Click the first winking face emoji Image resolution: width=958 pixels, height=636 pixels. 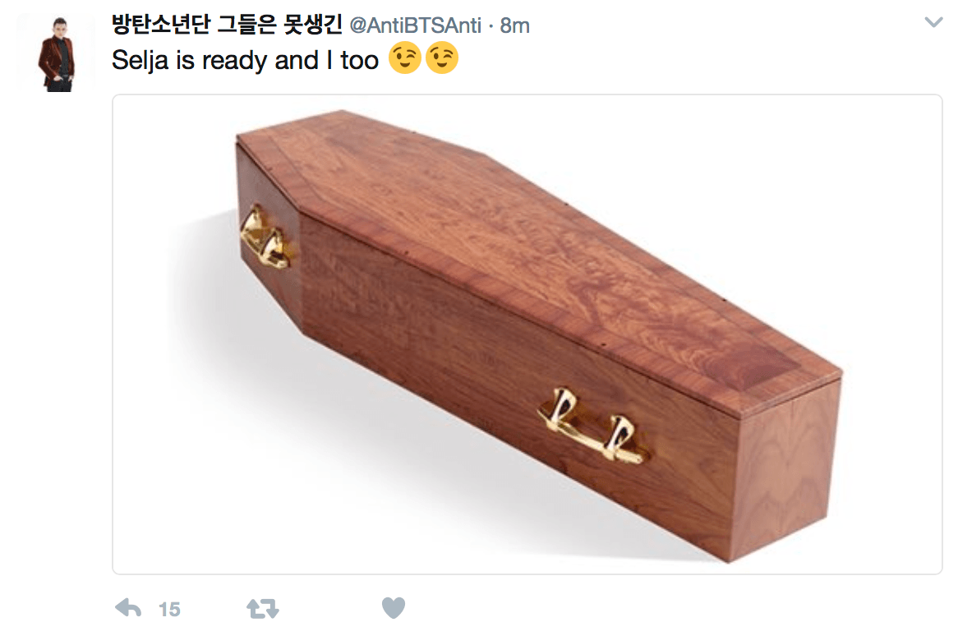pyautogui.click(x=405, y=58)
